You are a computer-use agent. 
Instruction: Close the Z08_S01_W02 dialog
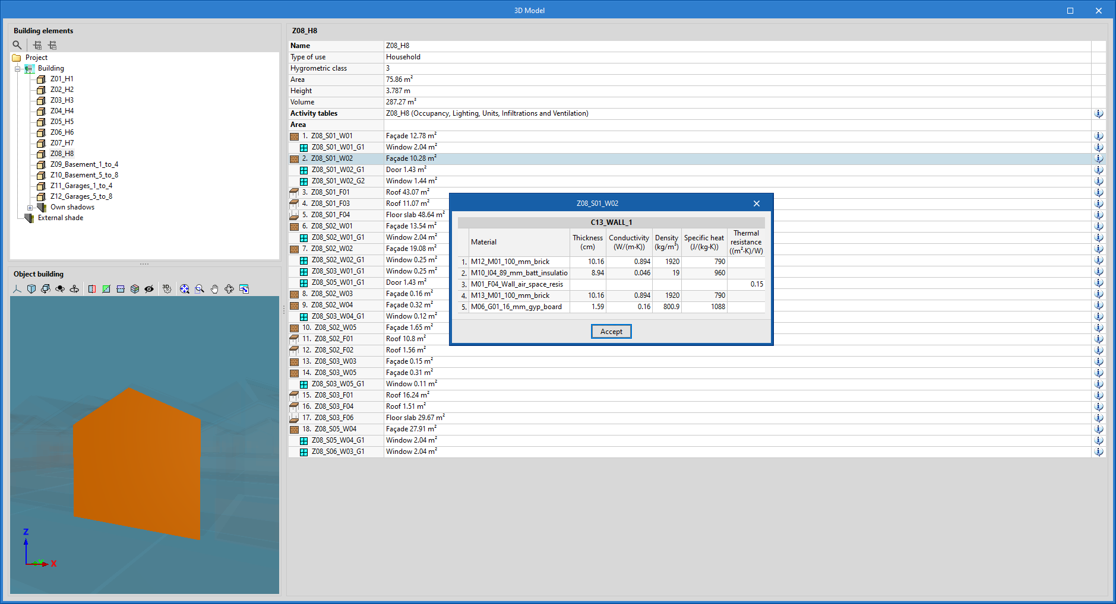(x=756, y=204)
